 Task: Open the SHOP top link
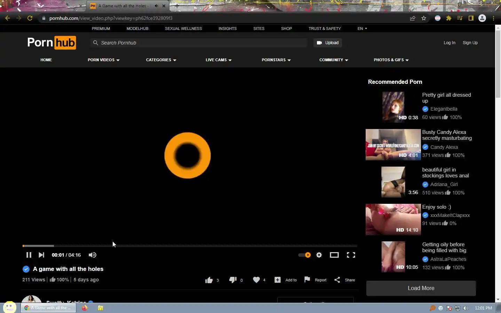tap(286, 29)
